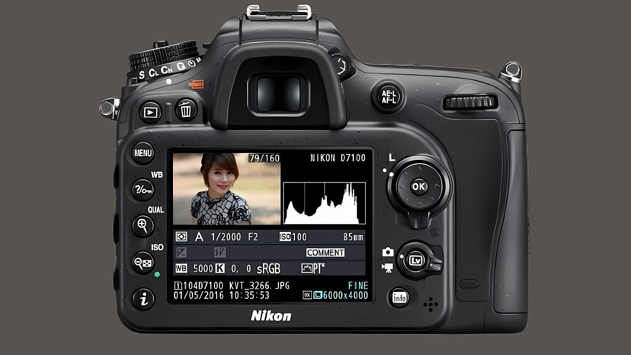Image resolution: width=631 pixels, height=355 pixels.
Task: Click the speaker holes near info button
Action: 431,304
